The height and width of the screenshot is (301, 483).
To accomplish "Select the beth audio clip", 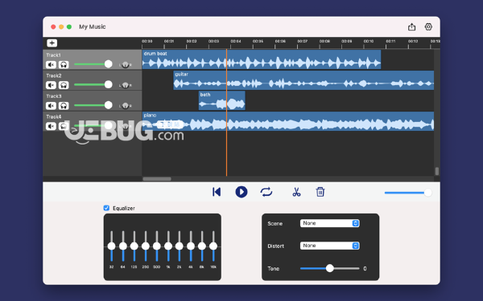I will tap(222, 100).
